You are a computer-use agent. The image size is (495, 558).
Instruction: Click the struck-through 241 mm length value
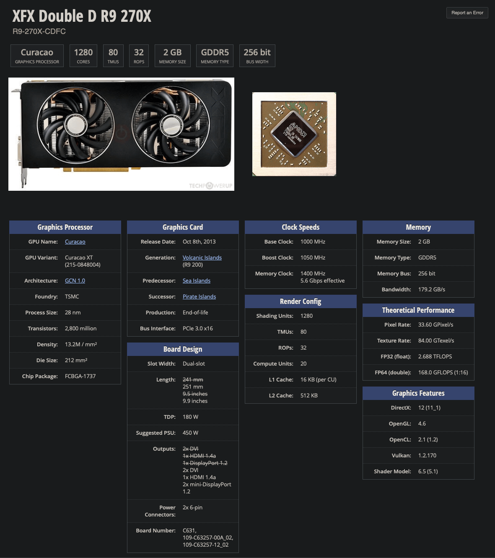(x=193, y=380)
